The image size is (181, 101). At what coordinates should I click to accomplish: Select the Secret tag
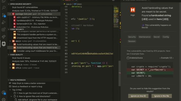pos(156,37)
